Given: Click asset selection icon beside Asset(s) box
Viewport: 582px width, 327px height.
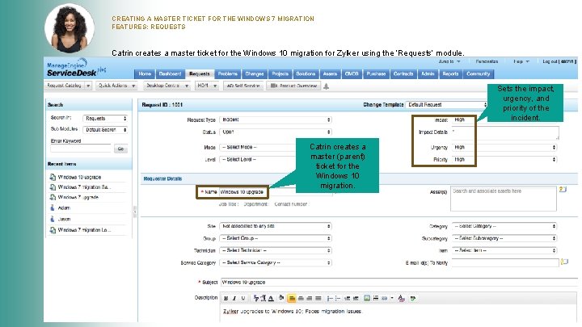Looking at the screenshot, I should coord(563,189).
